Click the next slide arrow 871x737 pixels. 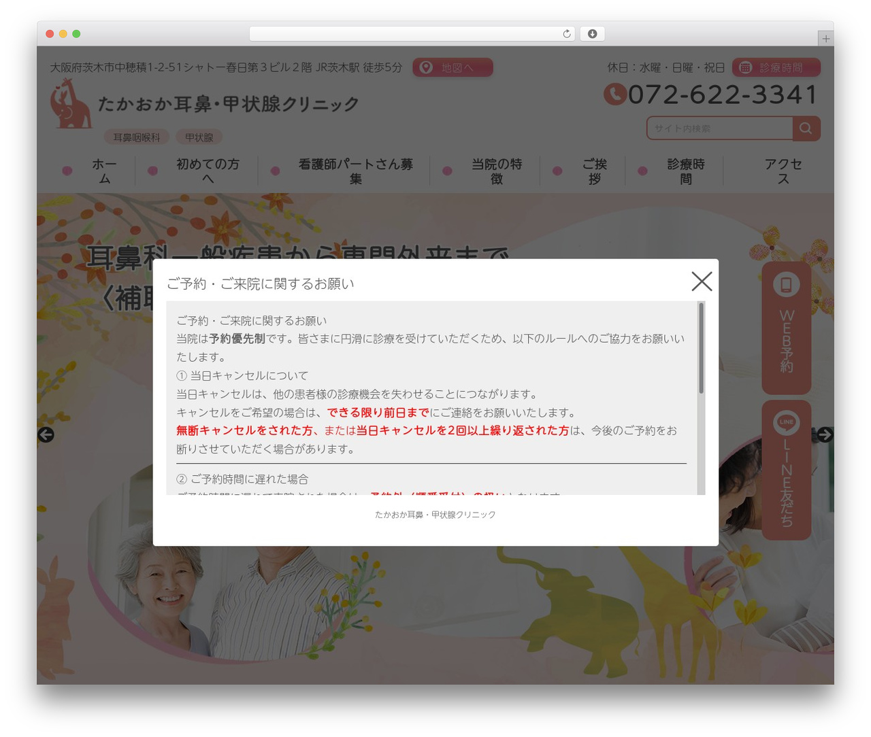[x=825, y=435]
